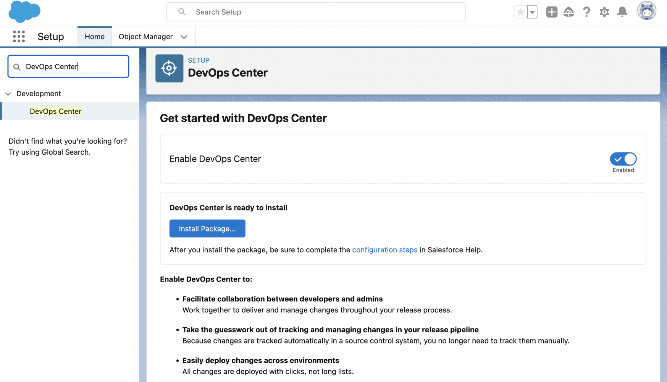Screen dimensions: 667x382
Task: View notifications bell
Action: [622, 12]
